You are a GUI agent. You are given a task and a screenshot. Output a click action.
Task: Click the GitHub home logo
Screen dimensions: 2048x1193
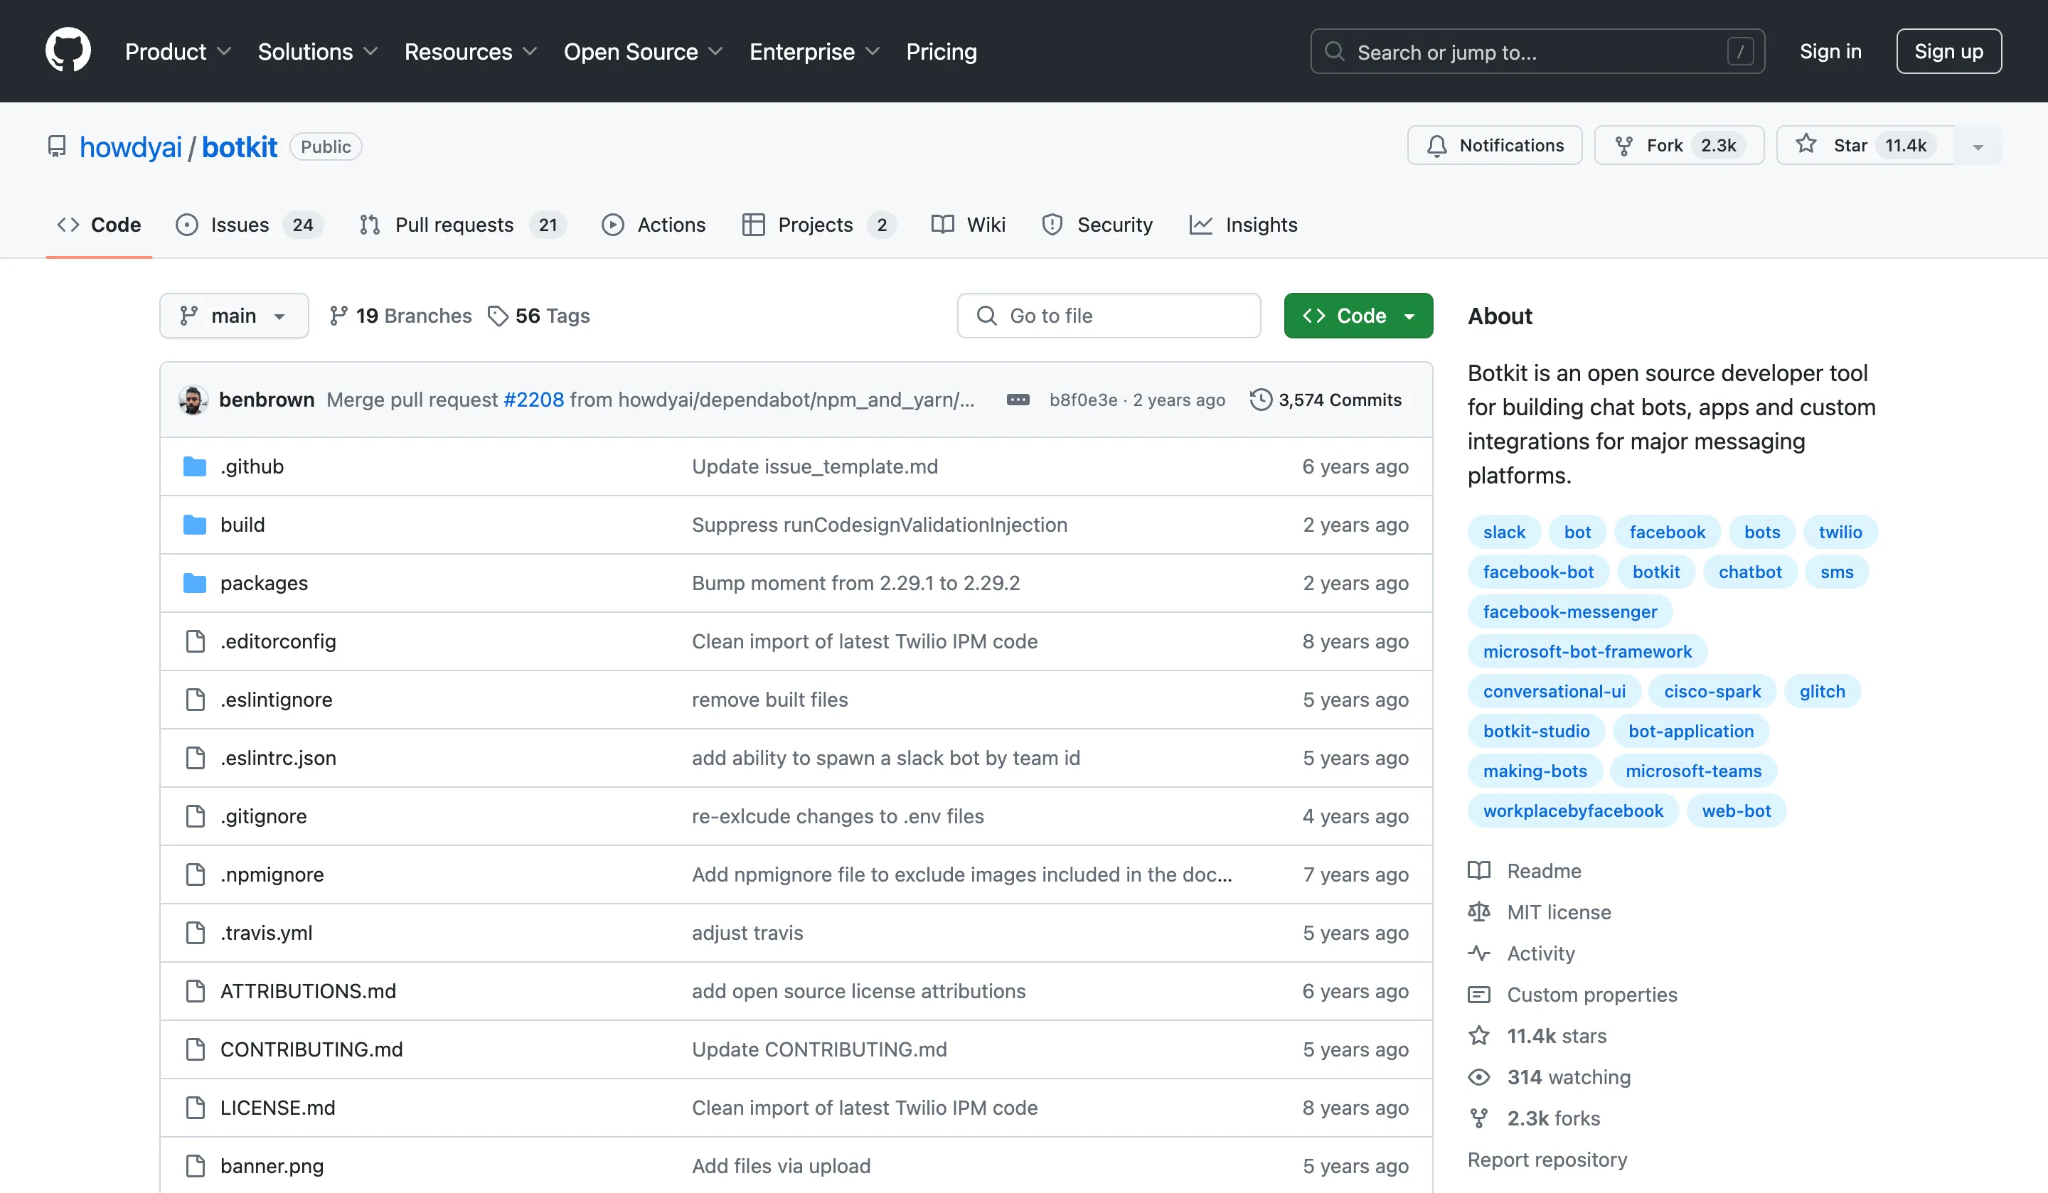click(x=68, y=50)
